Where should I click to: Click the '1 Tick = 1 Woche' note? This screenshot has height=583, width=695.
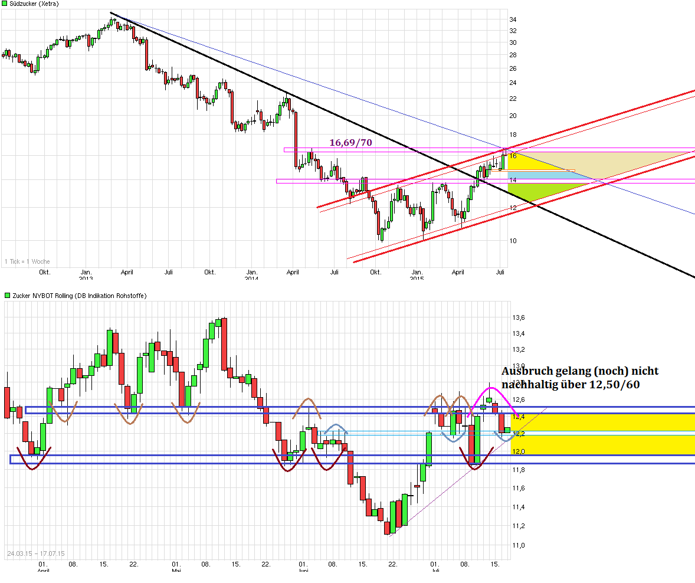(x=28, y=261)
